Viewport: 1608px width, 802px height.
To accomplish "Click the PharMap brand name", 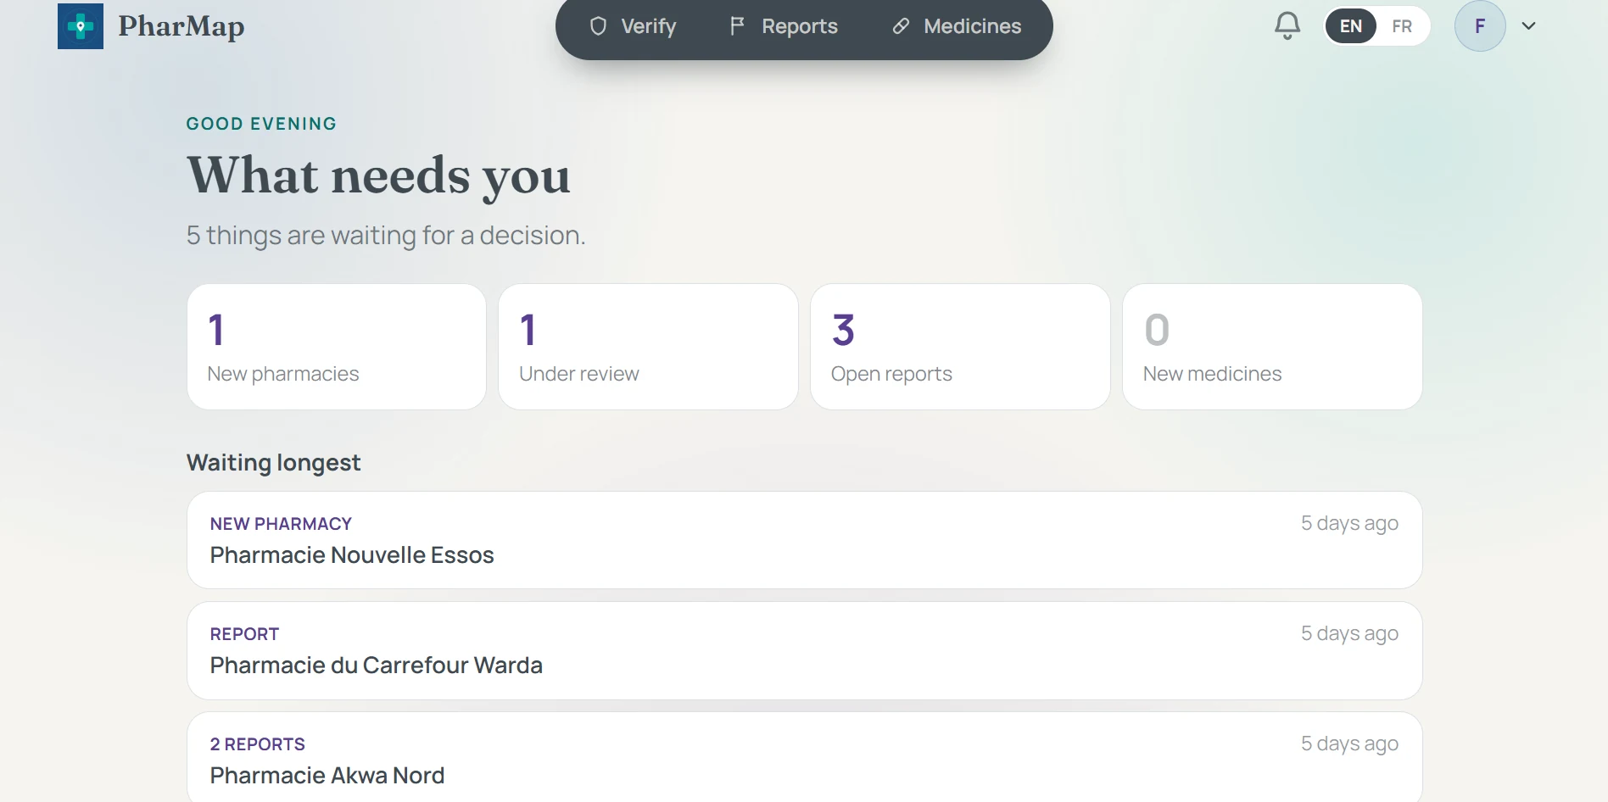I will (x=181, y=26).
